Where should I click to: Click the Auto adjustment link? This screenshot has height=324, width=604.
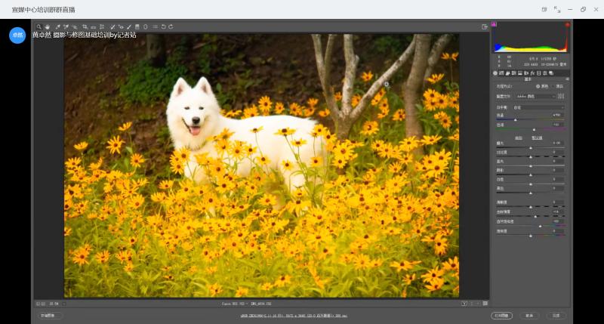point(519,137)
